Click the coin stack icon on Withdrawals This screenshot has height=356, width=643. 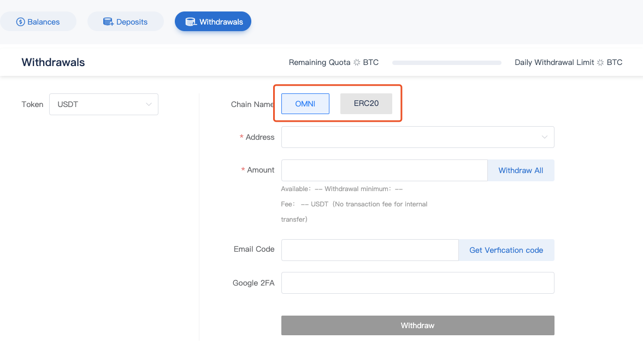(x=191, y=22)
